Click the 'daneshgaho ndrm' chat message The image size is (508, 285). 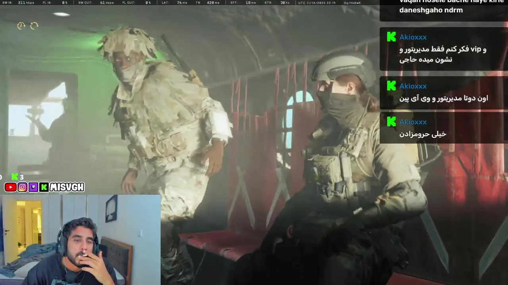pos(431,10)
